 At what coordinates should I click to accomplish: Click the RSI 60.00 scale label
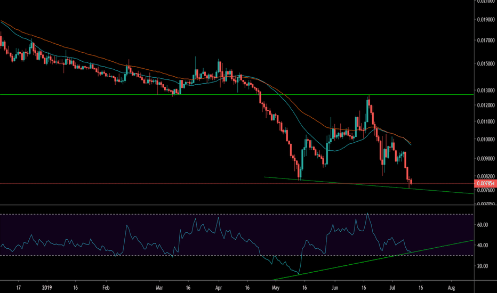[x=483, y=225]
